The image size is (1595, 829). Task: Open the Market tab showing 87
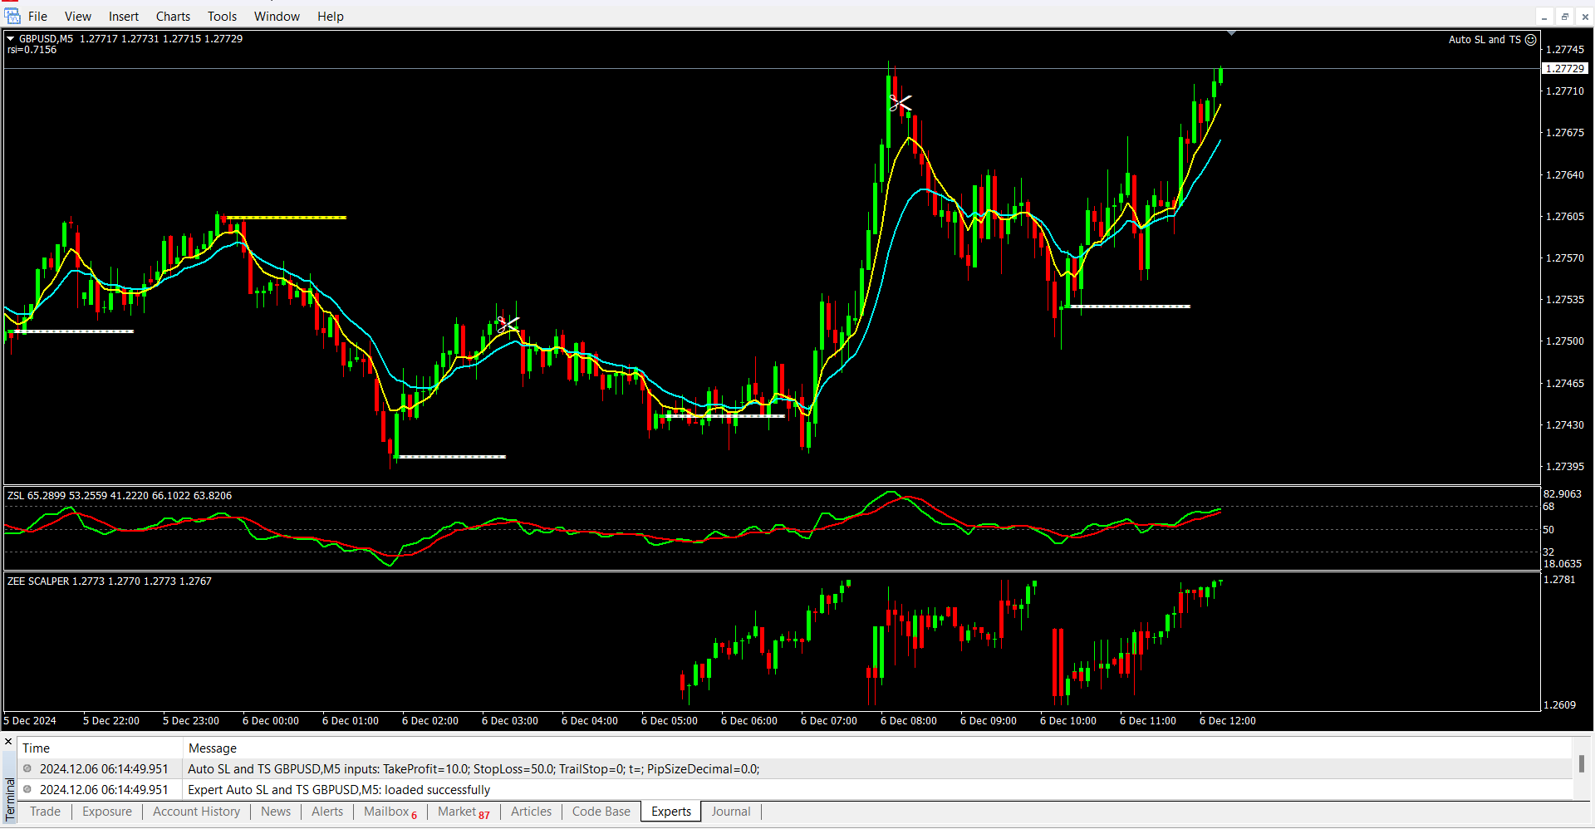pos(463,812)
